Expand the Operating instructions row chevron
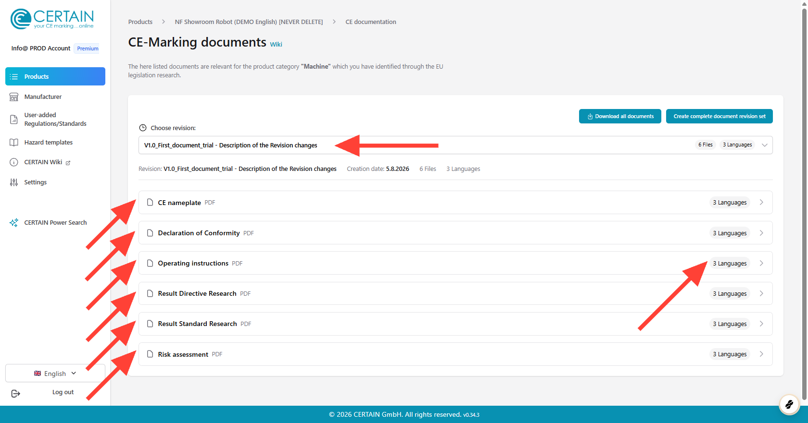 pos(761,263)
